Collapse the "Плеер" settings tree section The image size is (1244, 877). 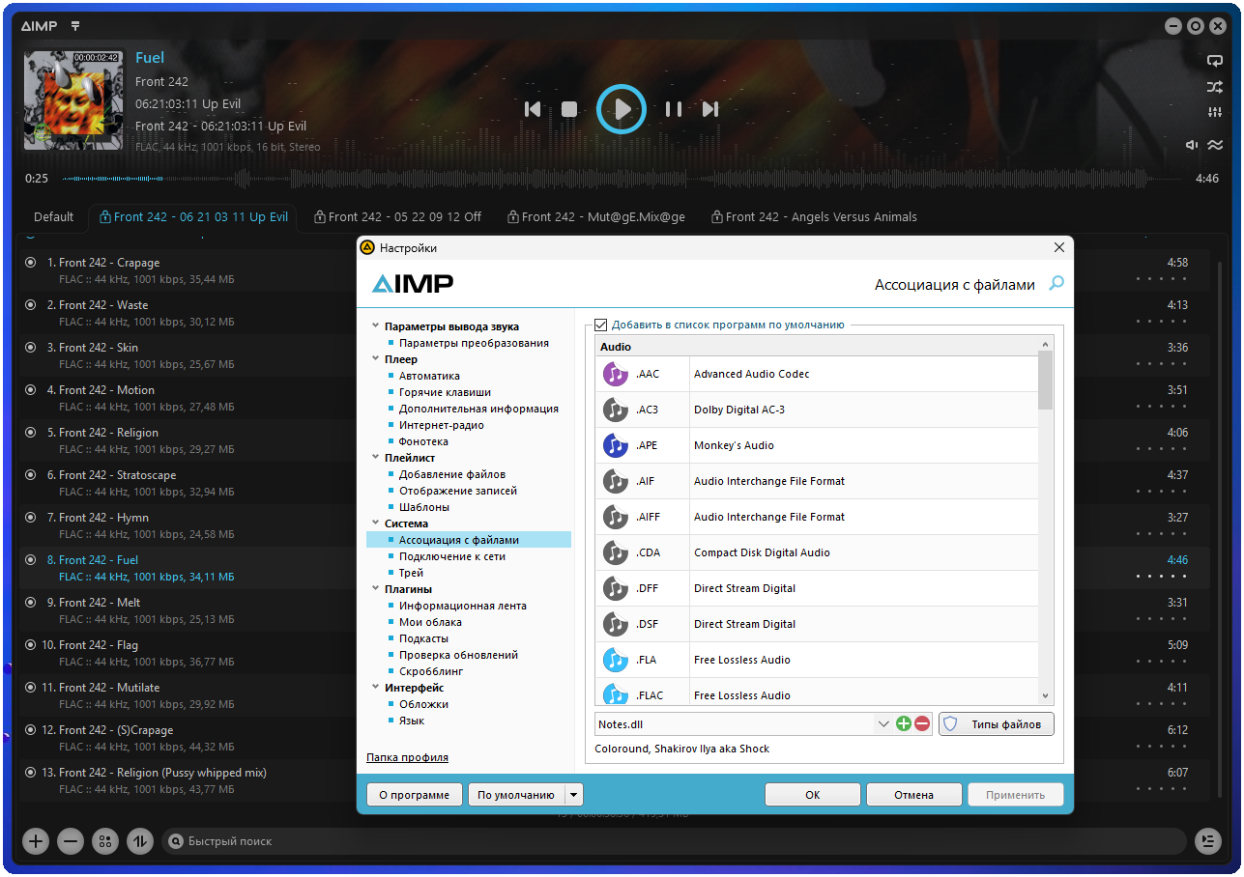click(375, 359)
